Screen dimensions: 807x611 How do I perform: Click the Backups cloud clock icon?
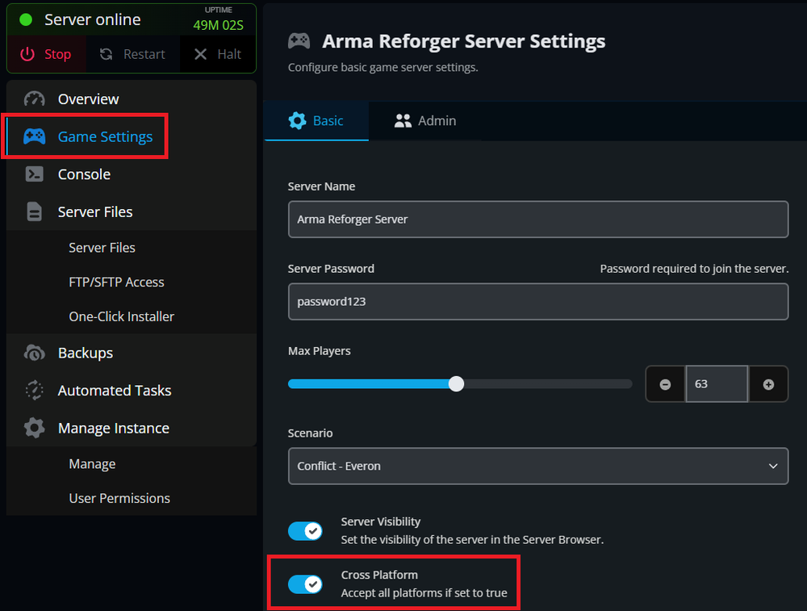pyautogui.click(x=35, y=353)
